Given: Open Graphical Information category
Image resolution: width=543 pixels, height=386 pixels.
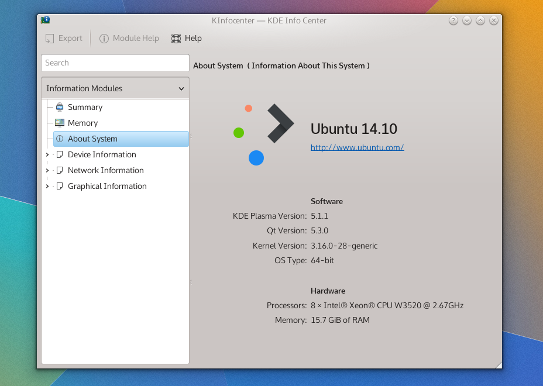Looking at the screenshot, I should (x=107, y=186).
